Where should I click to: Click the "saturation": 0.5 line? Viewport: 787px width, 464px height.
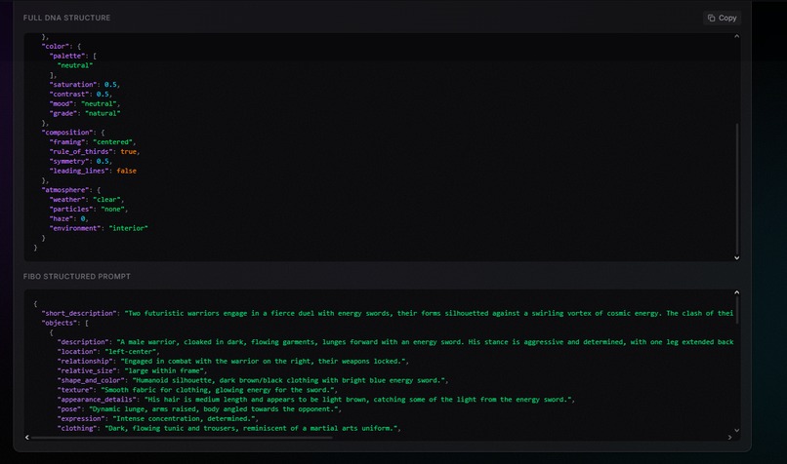[x=85, y=84]
